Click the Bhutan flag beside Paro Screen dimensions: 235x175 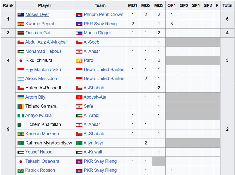tap(79, 61)
